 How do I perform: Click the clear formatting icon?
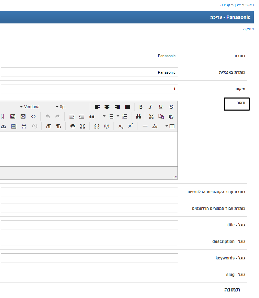pos(155,126)
